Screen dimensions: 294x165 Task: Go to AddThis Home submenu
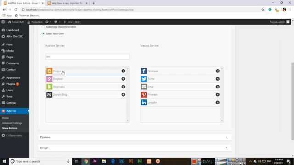point(5,118)
